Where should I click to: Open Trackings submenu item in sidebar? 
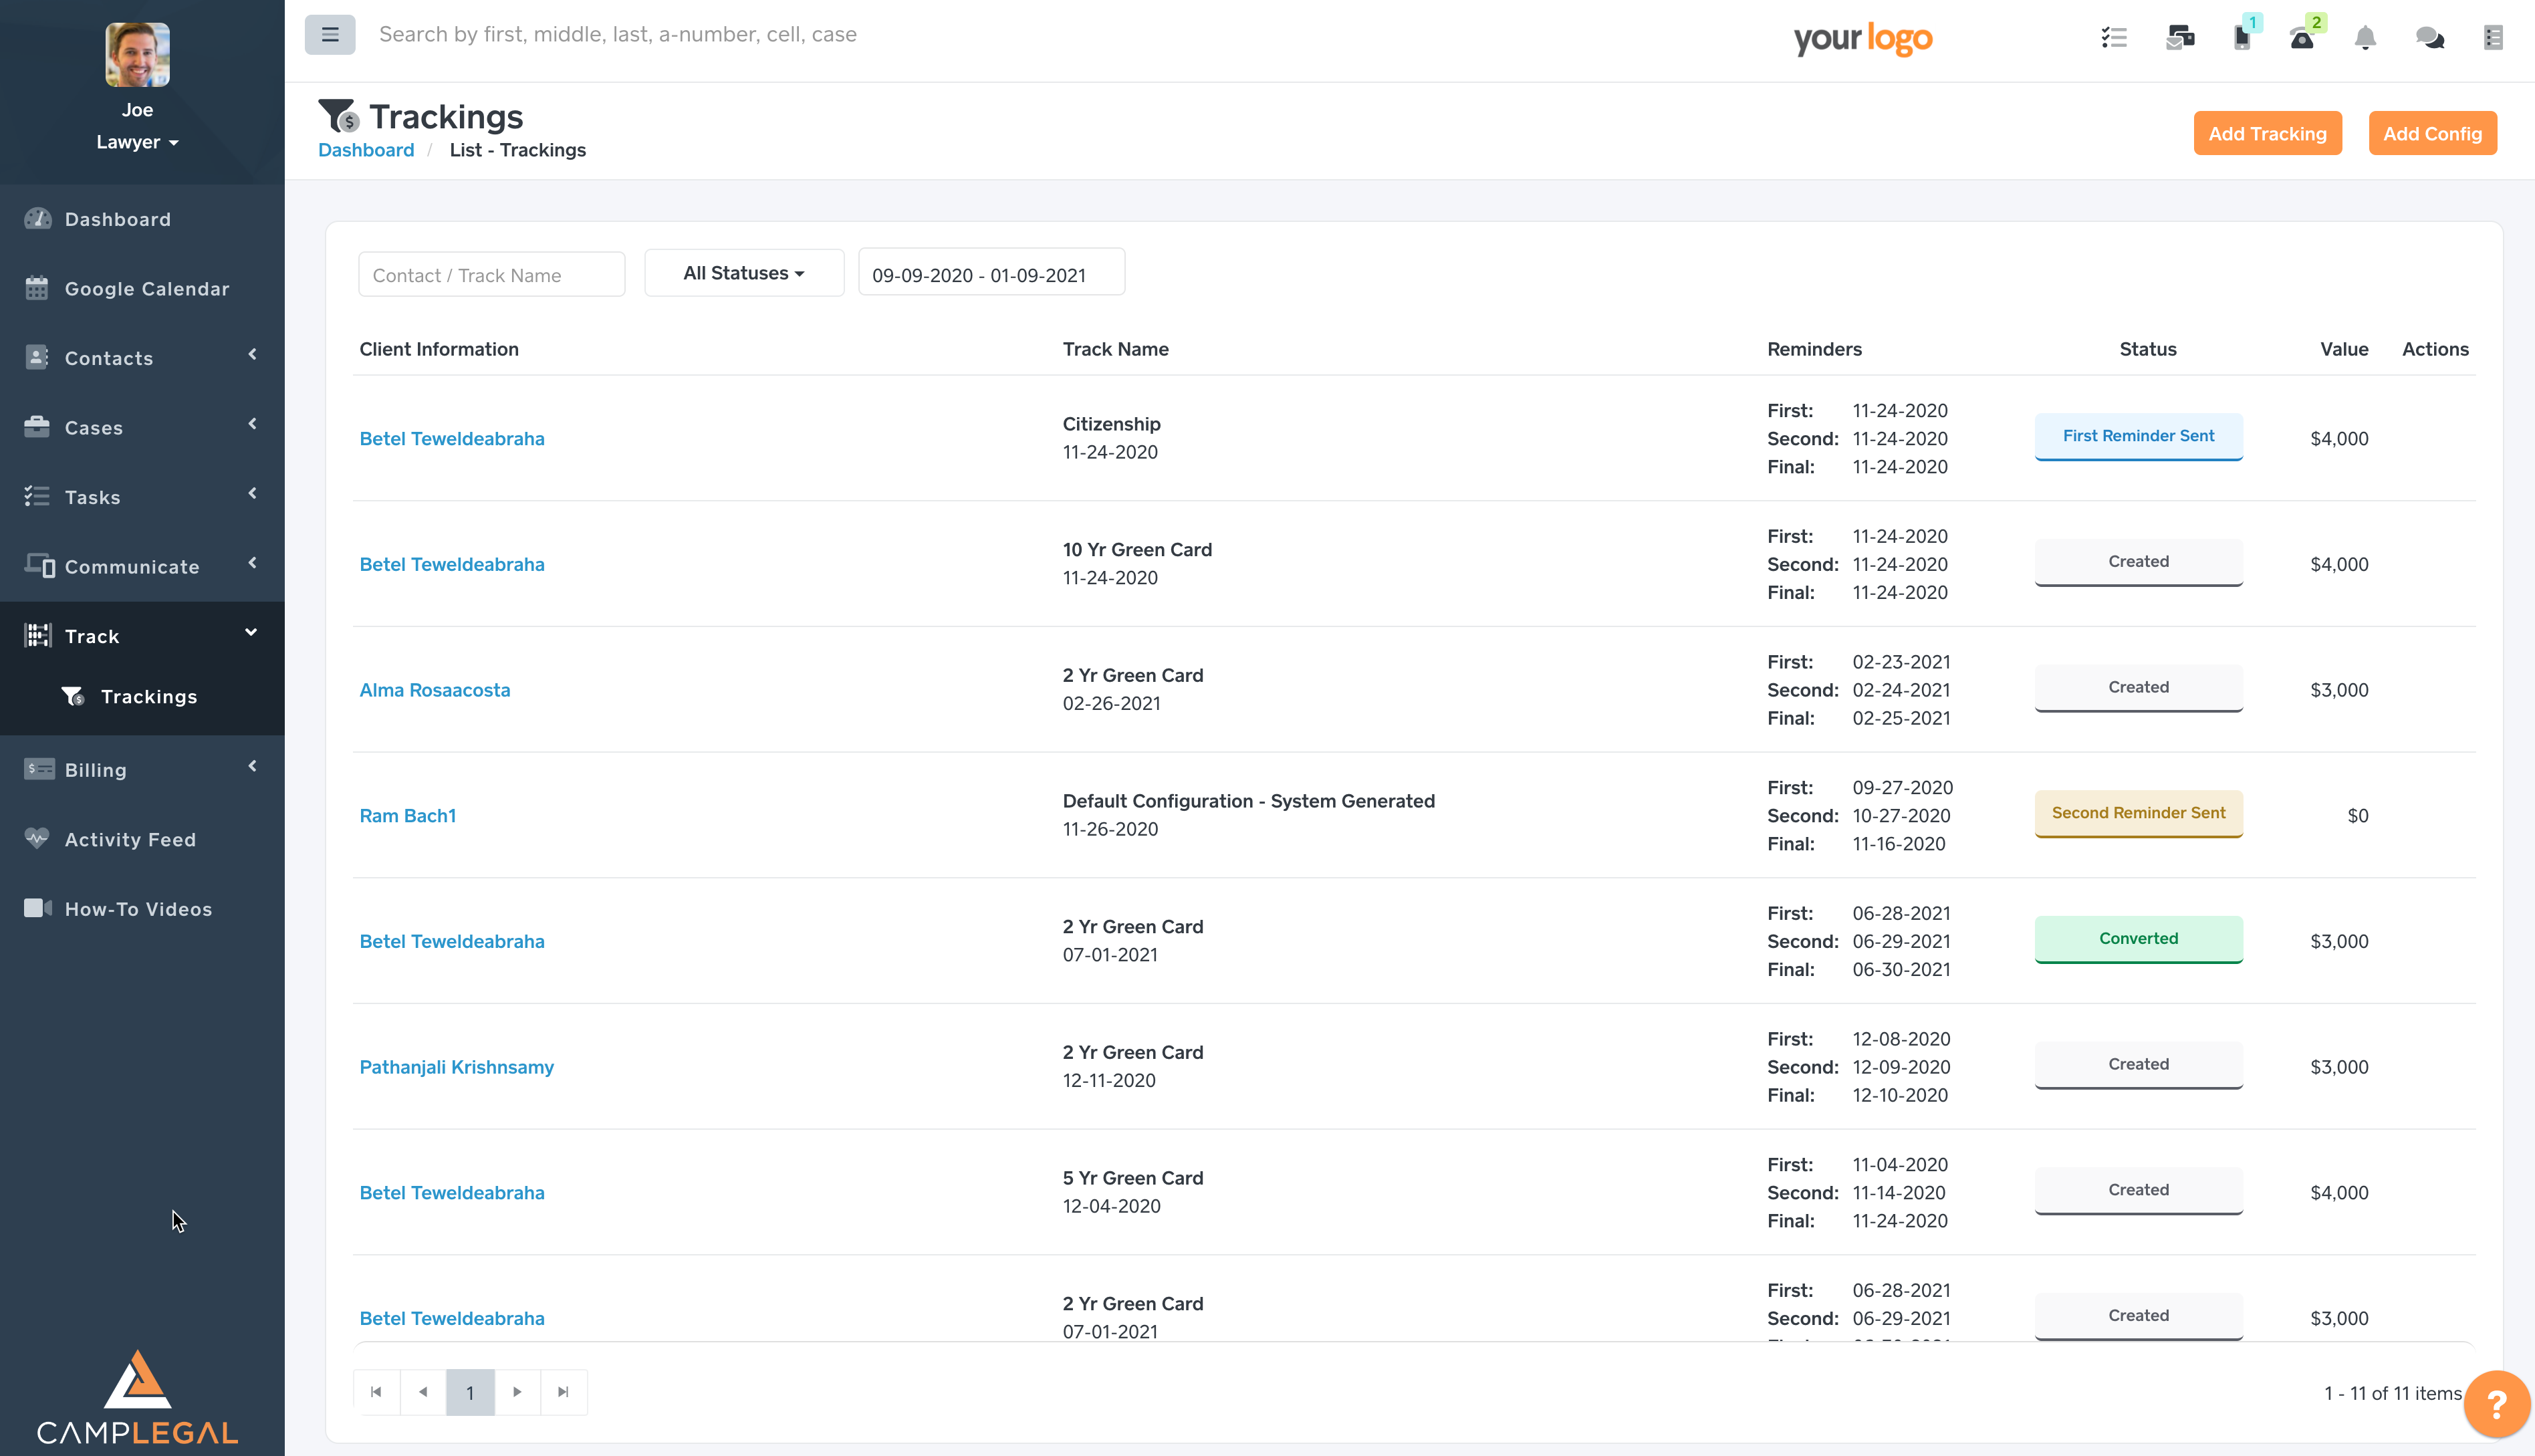[x=148, y=697]
